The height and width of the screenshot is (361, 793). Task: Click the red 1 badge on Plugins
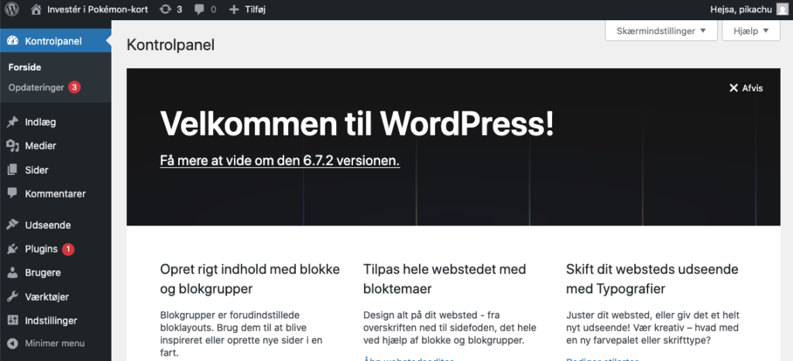(68, 249)
